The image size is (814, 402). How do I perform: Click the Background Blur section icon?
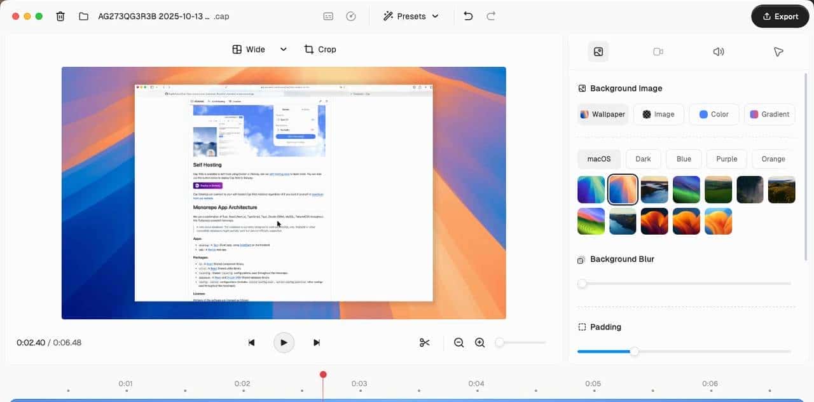coord(581,260)
